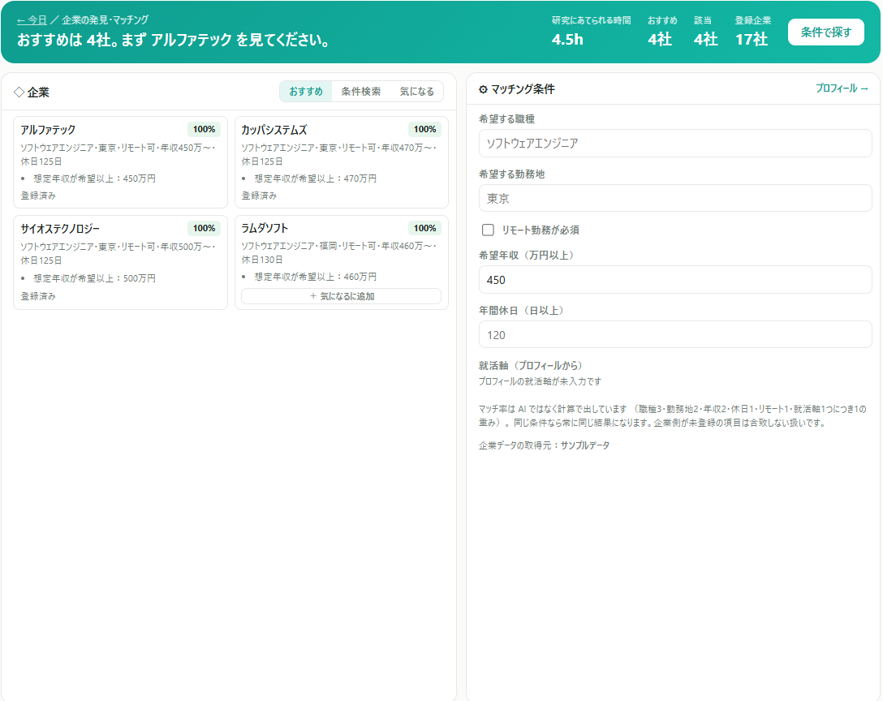
Task: Click 想定年収が希望以上：500万円 on サイオステクノロジー
Action: tap(95, 278)
